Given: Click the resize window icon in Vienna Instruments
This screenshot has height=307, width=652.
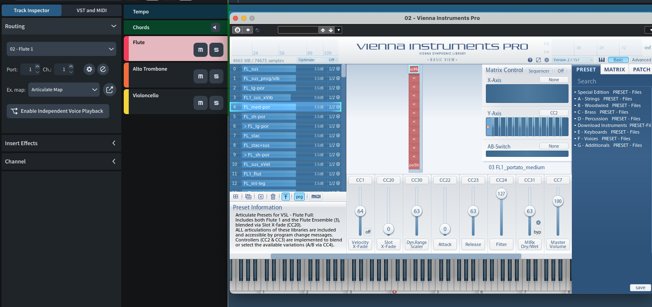Looking at the screenshot, I should 539,60.
